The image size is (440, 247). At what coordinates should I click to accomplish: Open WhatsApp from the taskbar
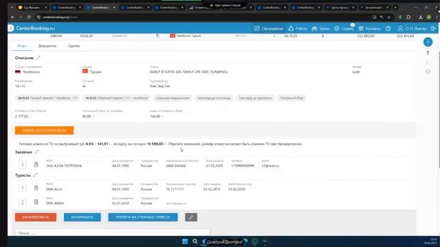coord(255,242)
